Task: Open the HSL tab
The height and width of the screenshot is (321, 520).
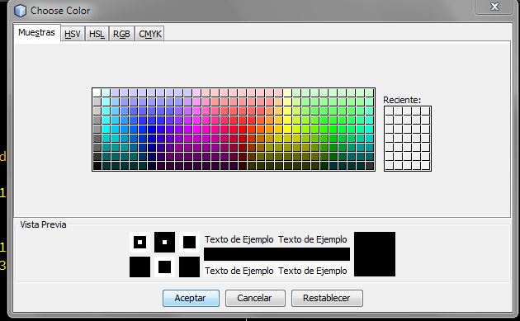Action: click(x=97, y=34)
